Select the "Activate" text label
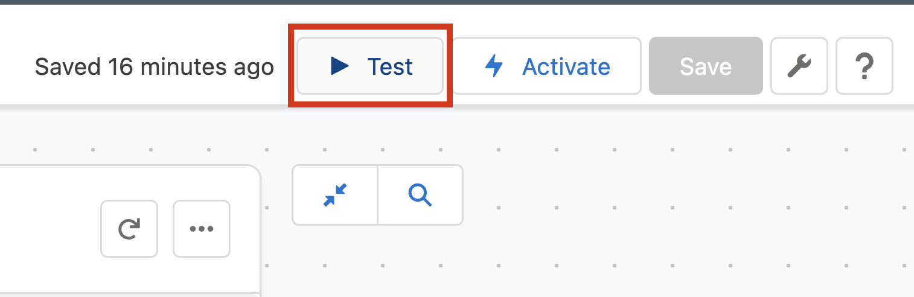Viewport: 914px width, 297px height. 566,66
